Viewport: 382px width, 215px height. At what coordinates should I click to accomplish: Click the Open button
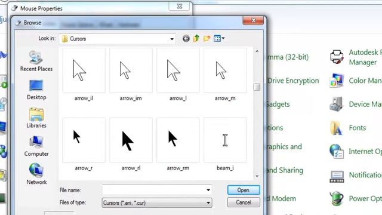[x=244, y=190]
